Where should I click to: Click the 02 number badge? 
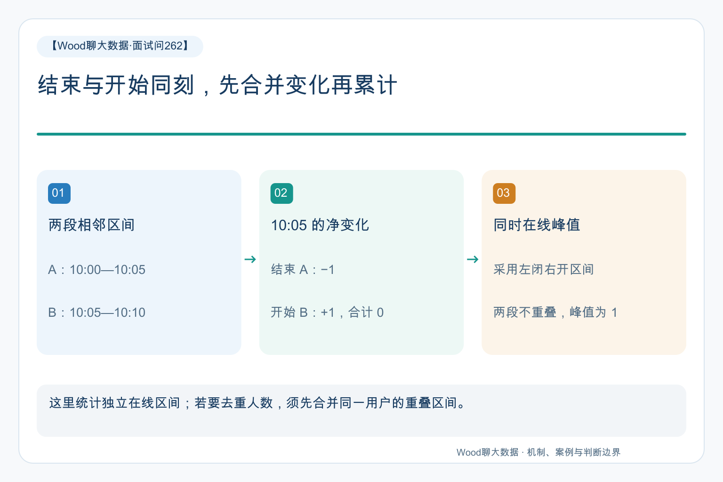281,193
